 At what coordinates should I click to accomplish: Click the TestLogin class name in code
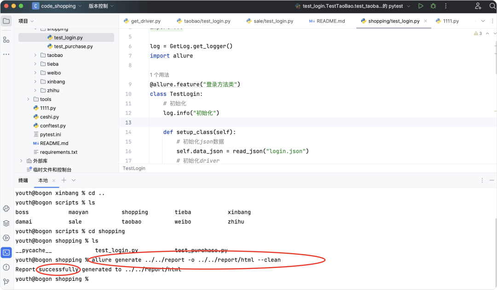[x=185, y=94]
